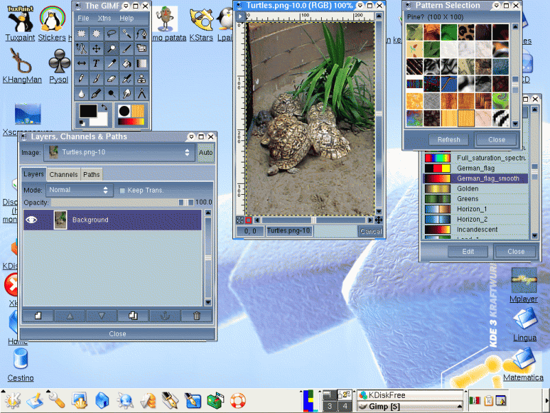This screenshot has height=413, width=550.
Task: Select the Text tool
Action: tap(96, 64)
